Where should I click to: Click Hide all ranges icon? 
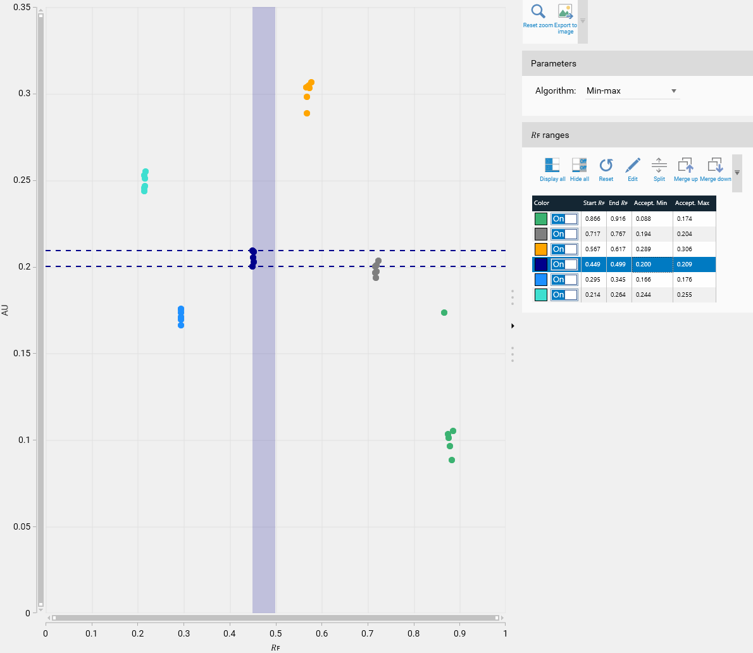(579, 166)
